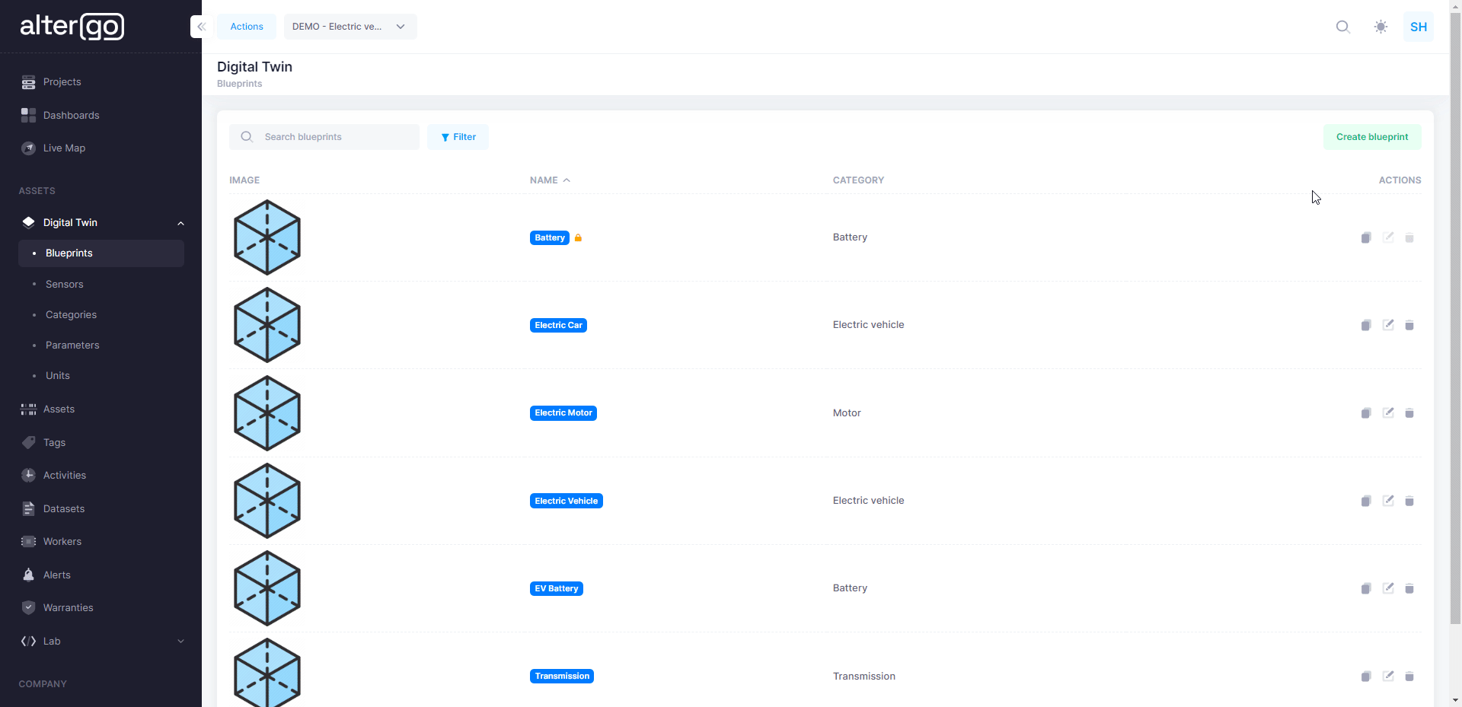This screenshot has height=707, width=1462.
Task: Open the DEMO - Electric vehicle project dropdown
Action: click(x=350, y=27)
